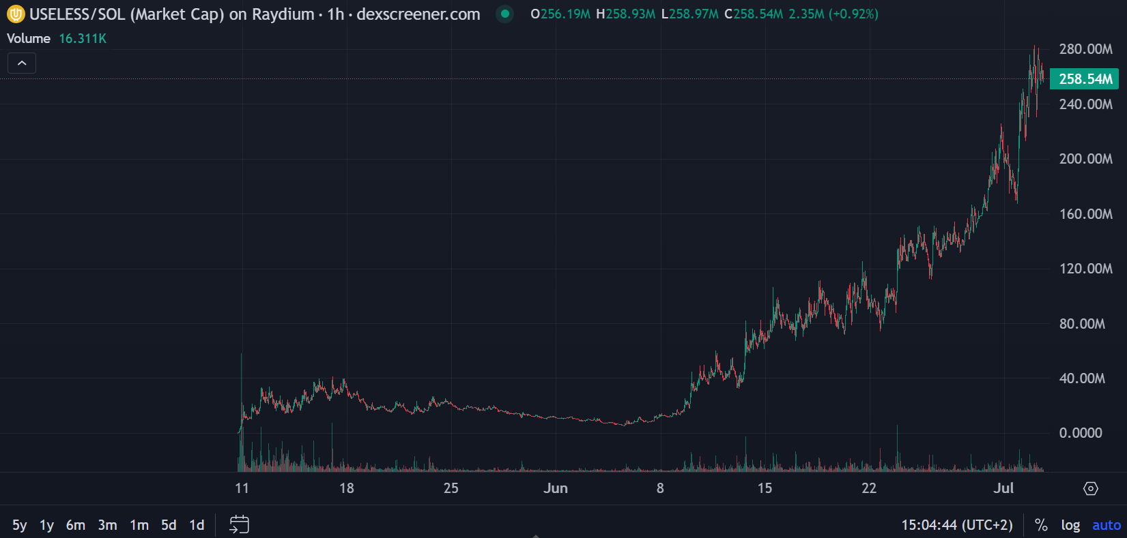Screen dimensions: 1127x538
Task: Click the change value 2.35M (+0.92%)
Action: pos(833,14)
